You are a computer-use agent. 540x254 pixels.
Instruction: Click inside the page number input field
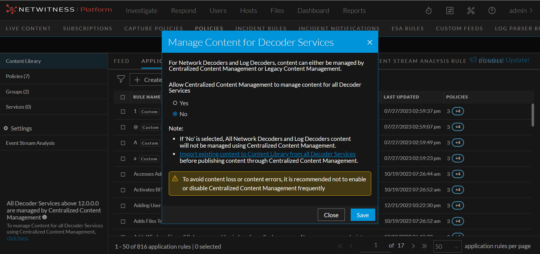click(x=375, y=245)
